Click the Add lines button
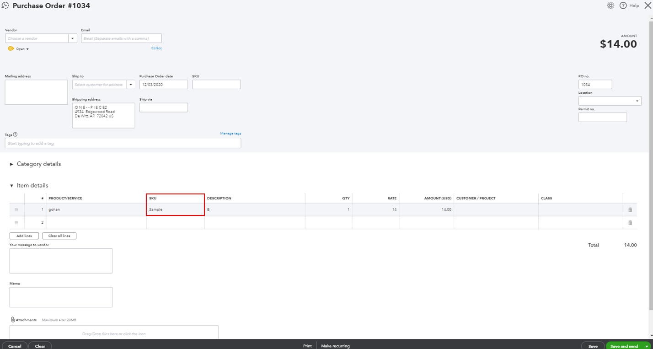Viewport: 653px width, 349px height. click(24, 236)
